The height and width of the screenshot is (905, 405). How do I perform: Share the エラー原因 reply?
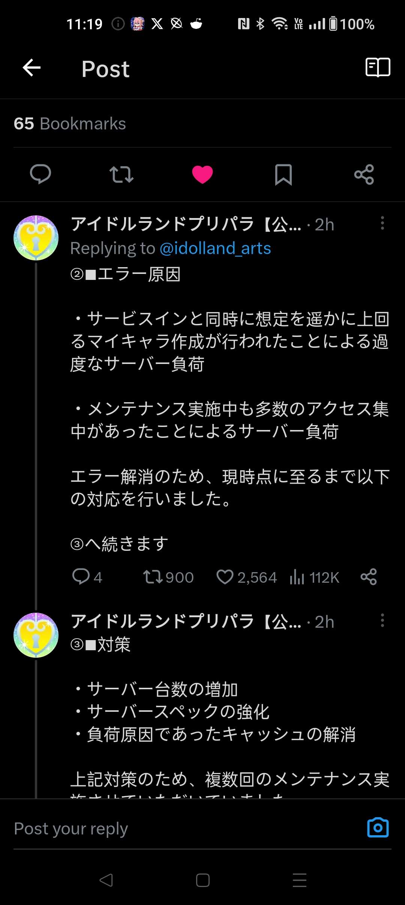(x=368, y=577)
